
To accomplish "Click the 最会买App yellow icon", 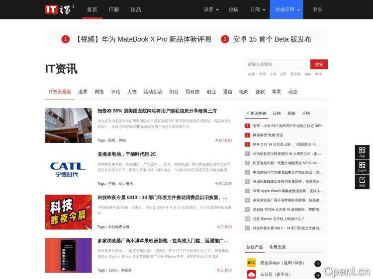I will click(252, 263).
